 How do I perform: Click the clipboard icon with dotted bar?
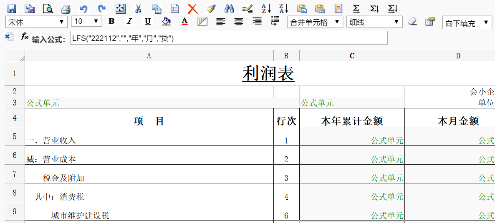point(321,9)
